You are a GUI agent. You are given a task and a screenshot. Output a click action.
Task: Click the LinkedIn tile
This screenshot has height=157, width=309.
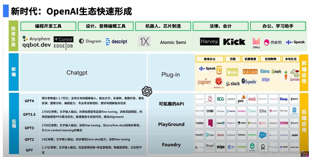[x=221, y=123]
